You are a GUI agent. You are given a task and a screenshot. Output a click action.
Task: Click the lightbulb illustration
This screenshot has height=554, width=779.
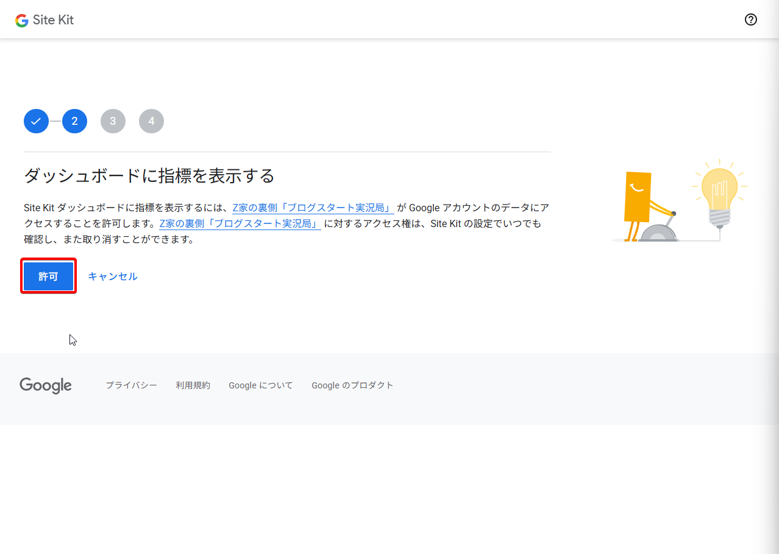click(720, 194)
